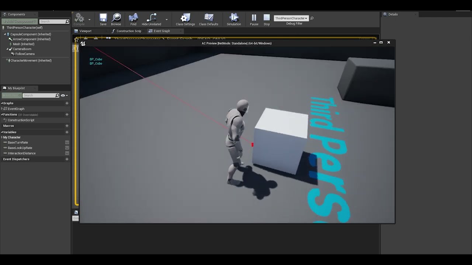Screen dimensions: 472x265
Task: Add a new function with plus icon
Action: pos(67,114)
